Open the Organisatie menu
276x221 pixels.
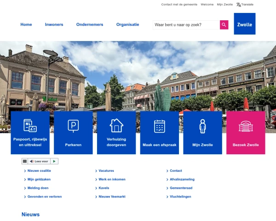tap(127, 24)
